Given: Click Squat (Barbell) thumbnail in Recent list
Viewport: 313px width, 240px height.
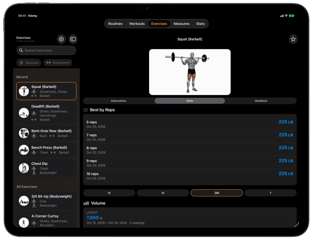Looking at the screenshot, I should pyautogui.click(x=24, y=91).
